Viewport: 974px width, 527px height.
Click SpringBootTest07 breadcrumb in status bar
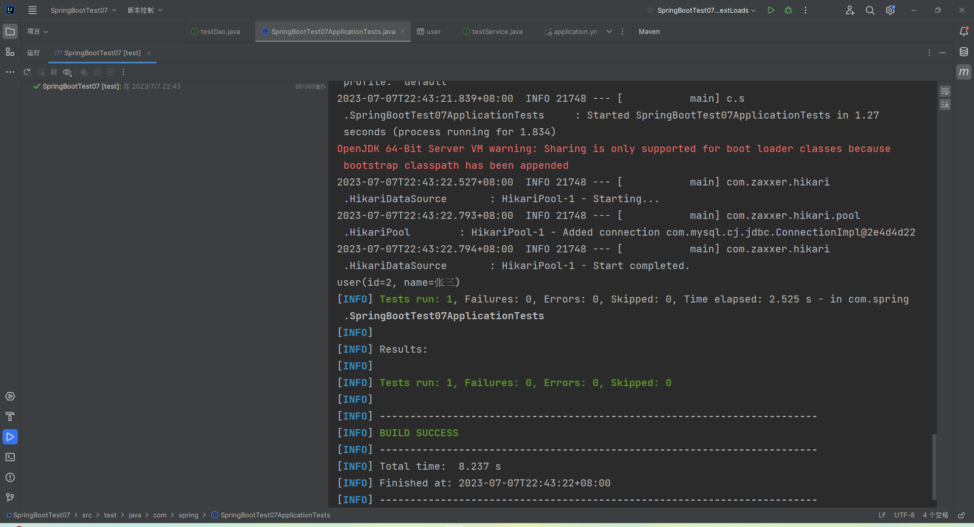[39, 515]
